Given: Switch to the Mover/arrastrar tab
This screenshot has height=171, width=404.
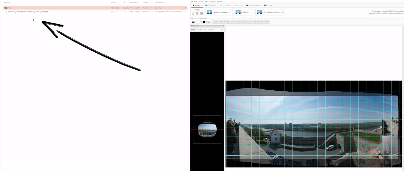Looking at the screenshot, I should 253,5.
